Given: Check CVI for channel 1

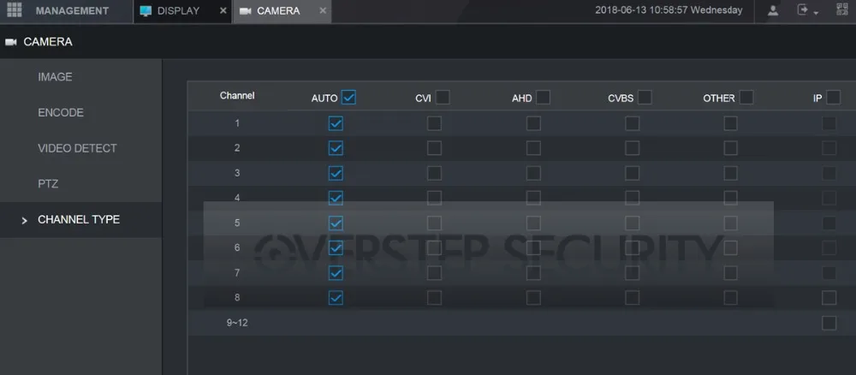Looking at the screenshot, I should [x=435, y=123].
